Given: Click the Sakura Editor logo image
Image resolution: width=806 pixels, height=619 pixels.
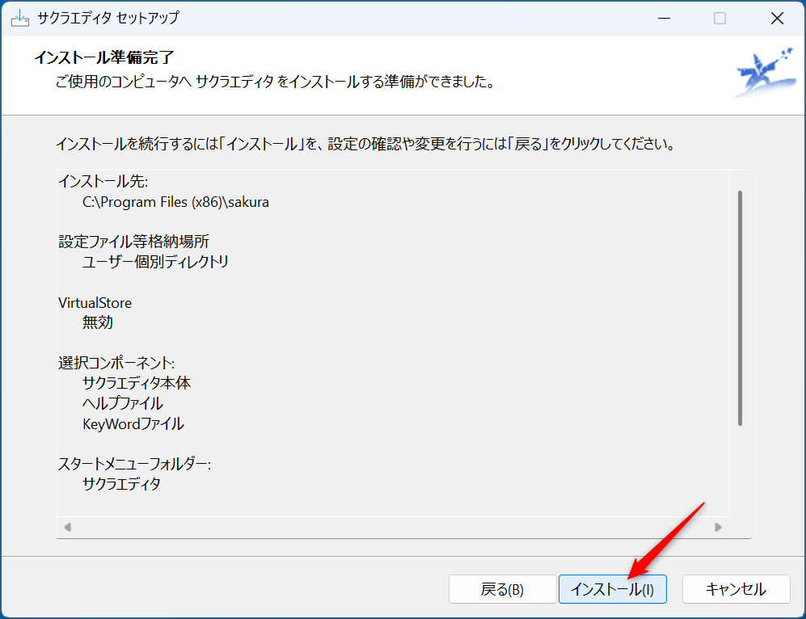Looking at the screenshot, I should [766, 73].
